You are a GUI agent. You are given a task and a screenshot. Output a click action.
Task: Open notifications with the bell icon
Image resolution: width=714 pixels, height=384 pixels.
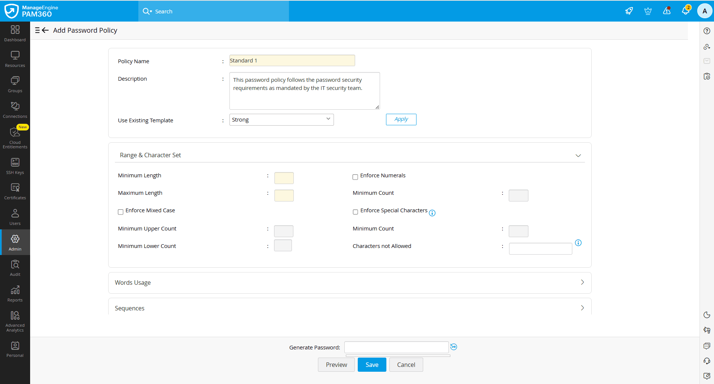686,11
